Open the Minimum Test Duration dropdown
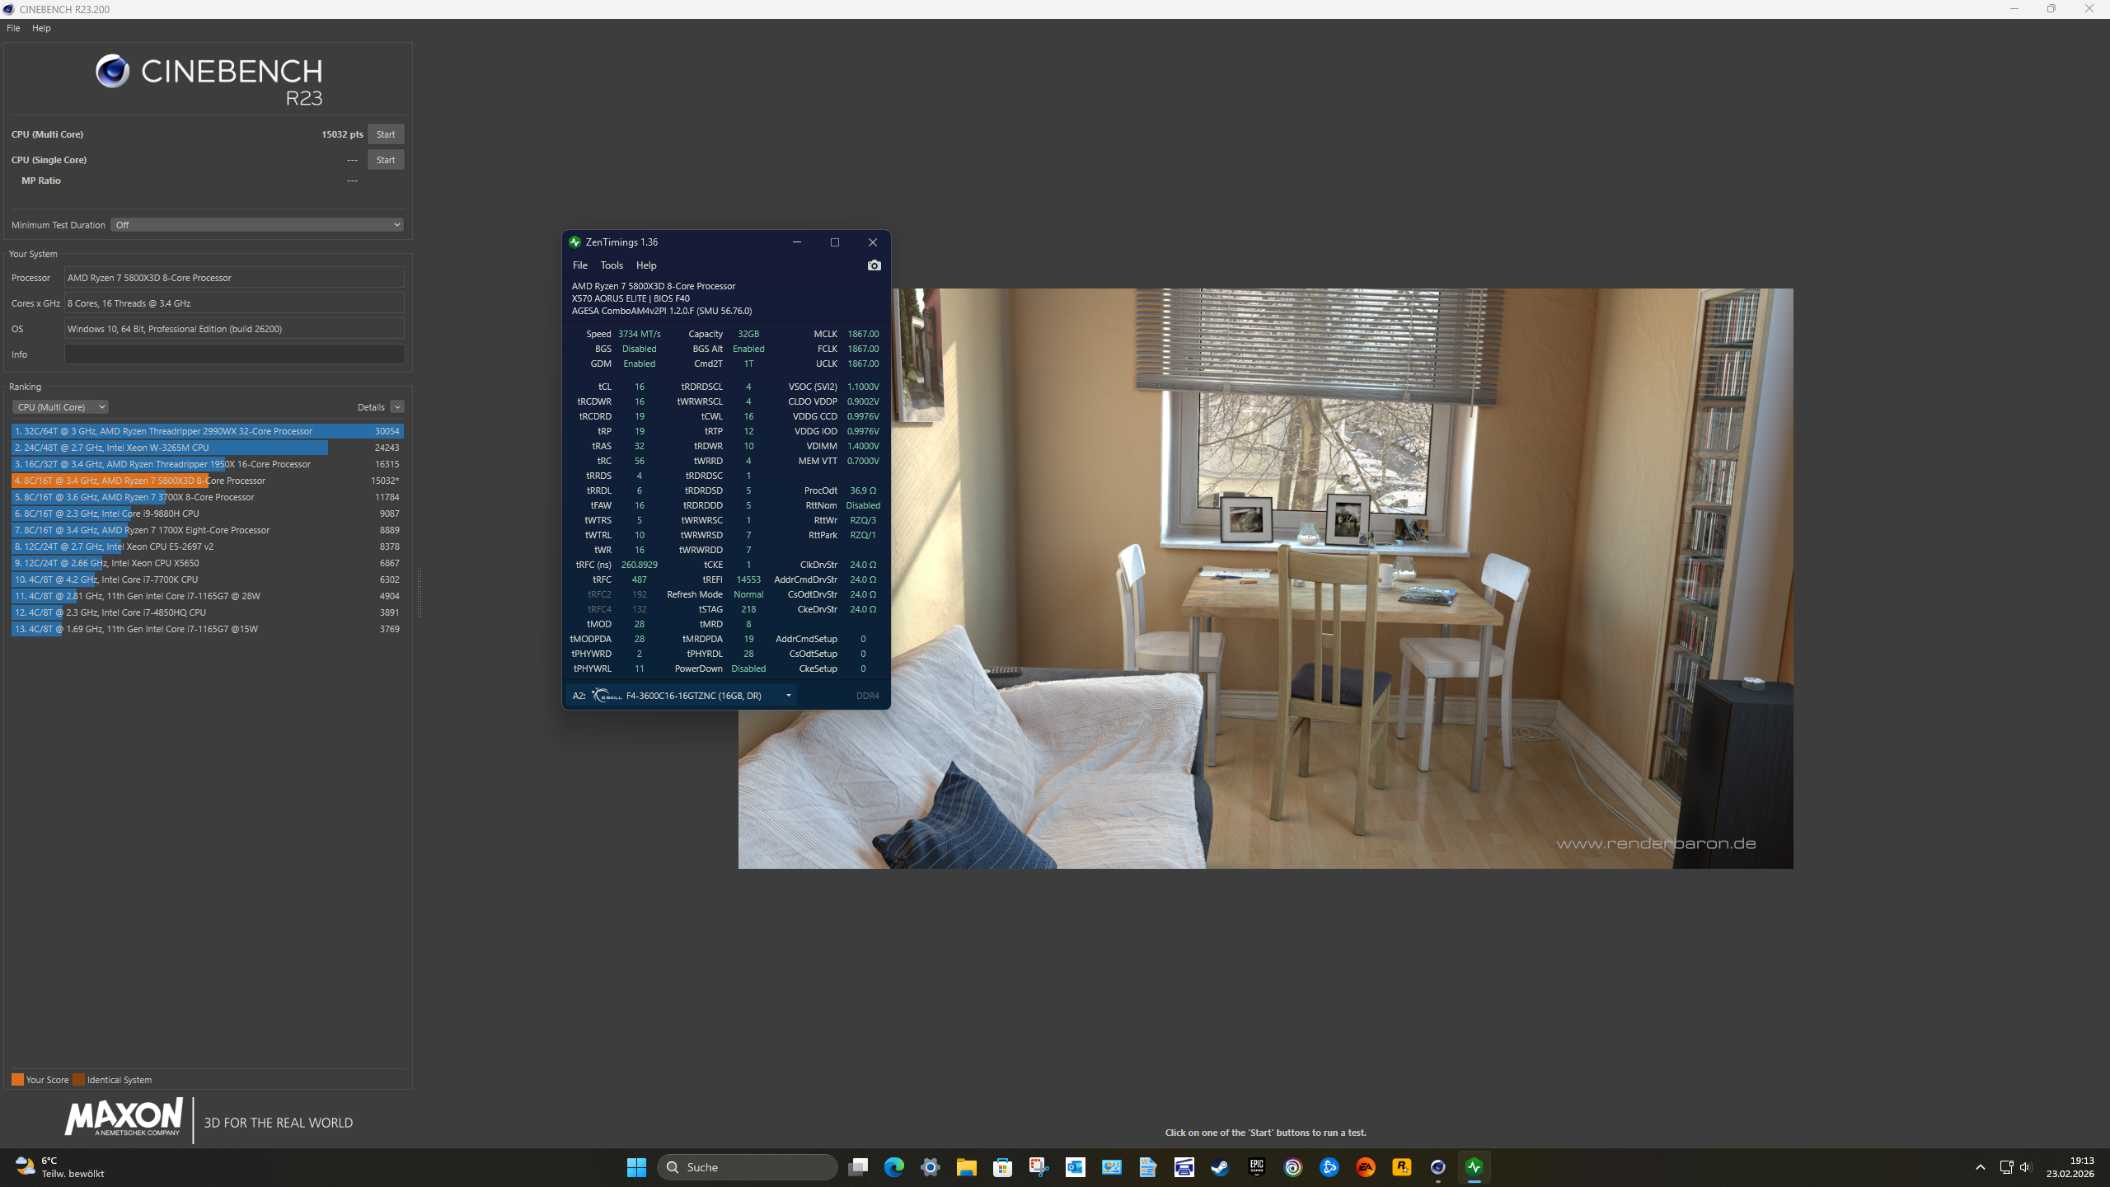 click(256, 224)
